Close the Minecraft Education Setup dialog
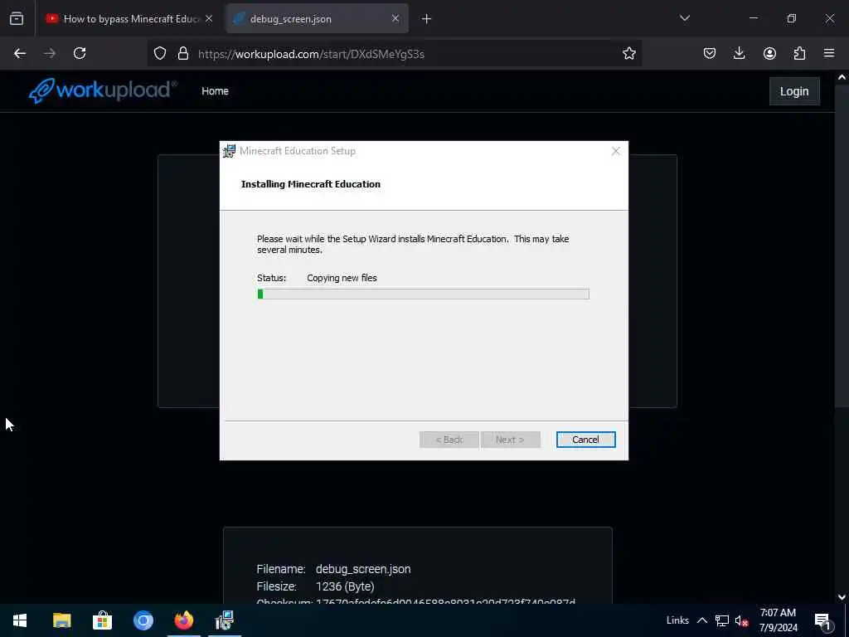This screenshot has width=849, height=637. click(616, 151)
